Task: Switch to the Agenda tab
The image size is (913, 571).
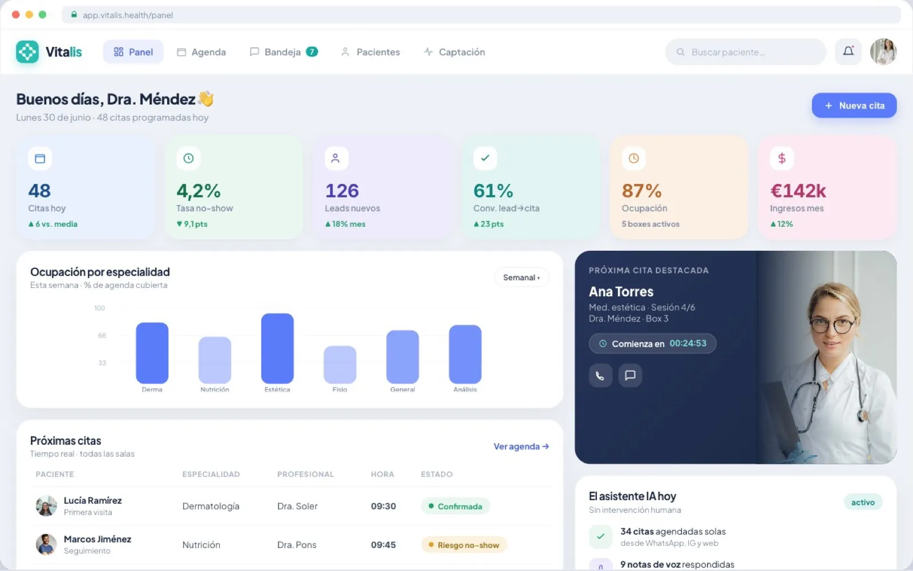Action: (201, 52)
